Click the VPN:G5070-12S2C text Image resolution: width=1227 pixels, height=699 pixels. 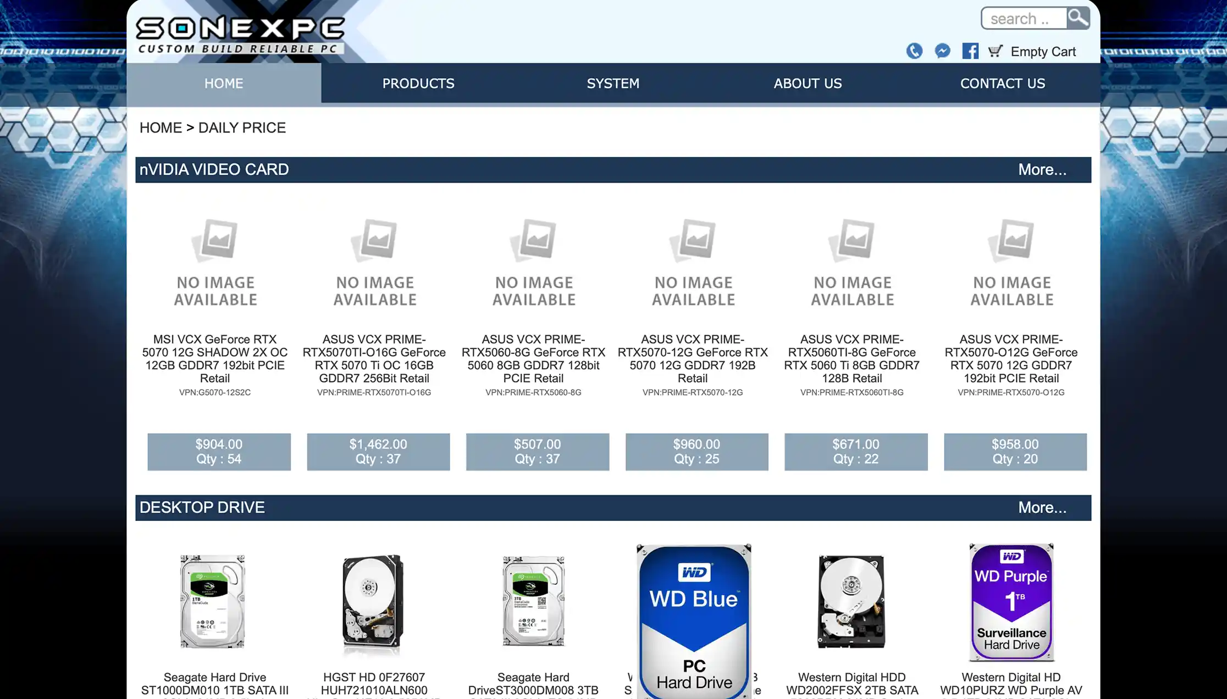pos(215,392)
